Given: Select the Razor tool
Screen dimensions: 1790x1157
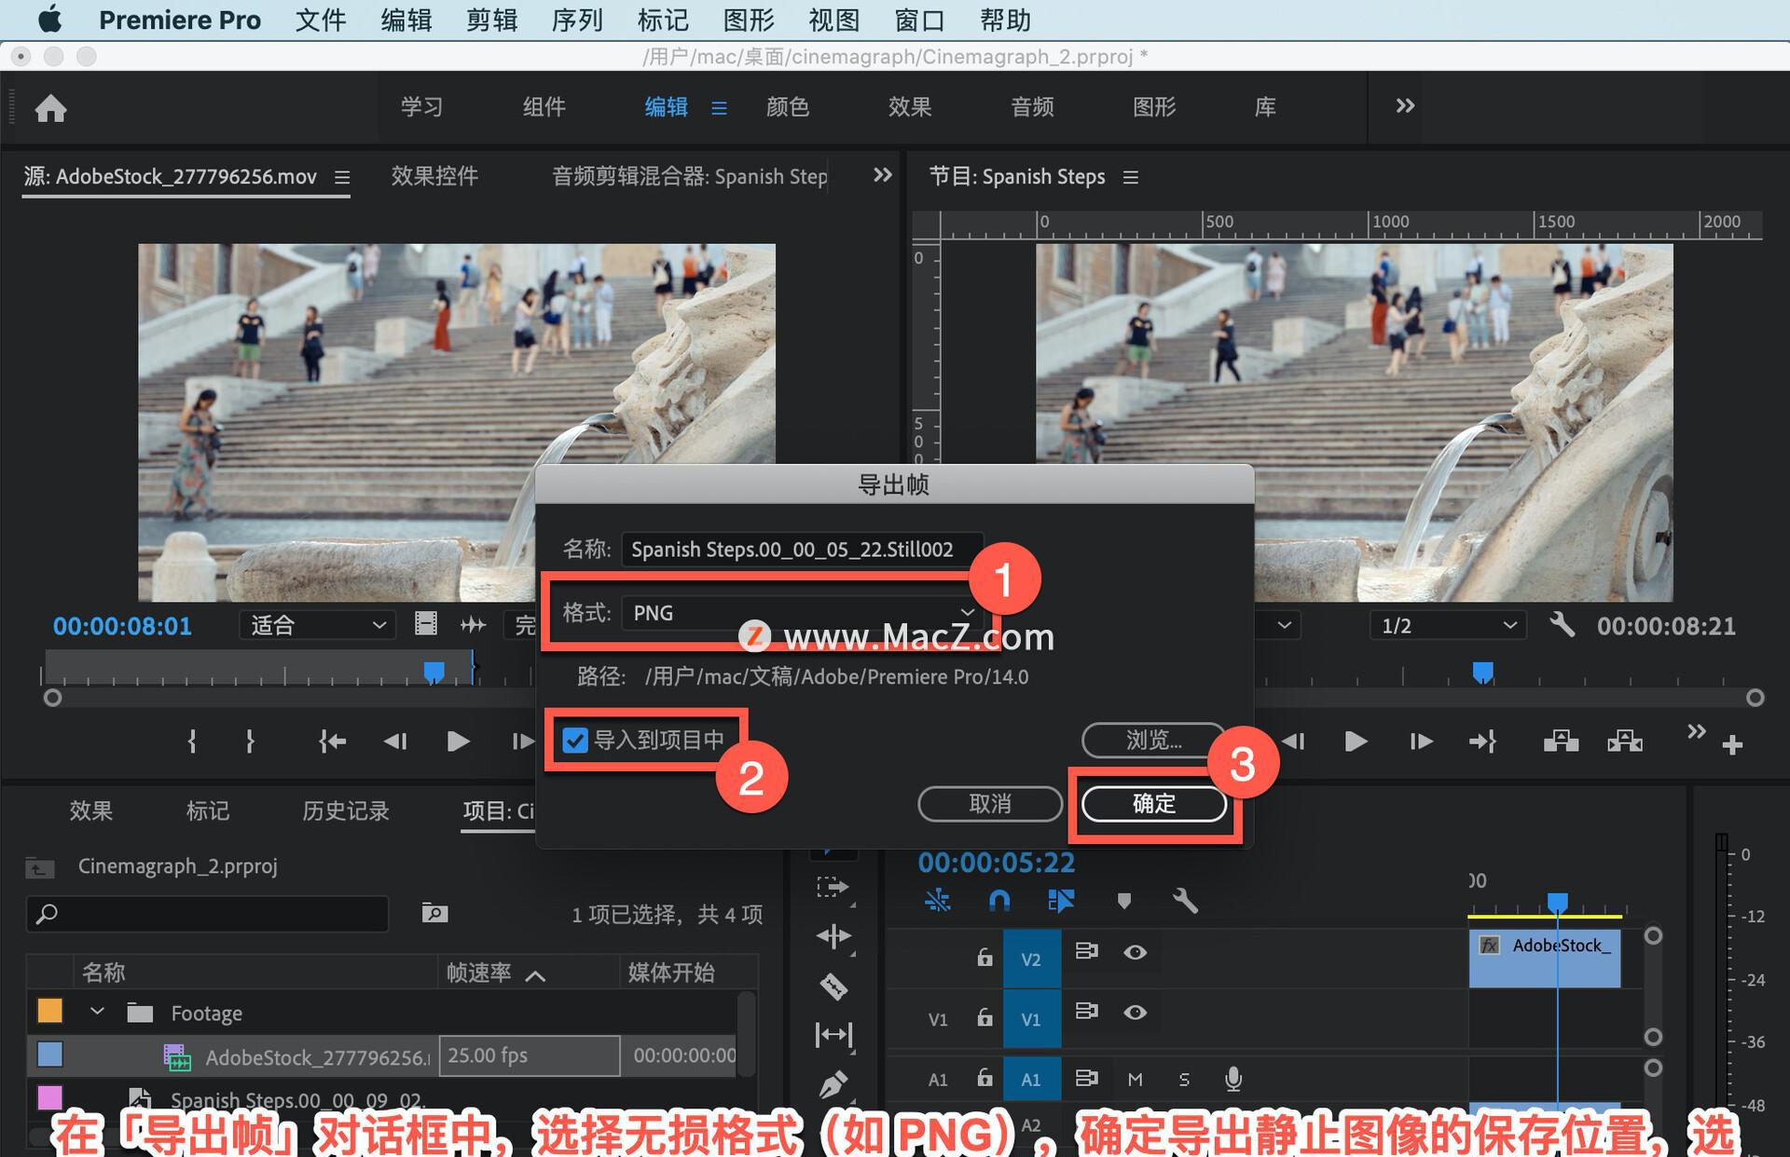Looking at the screenshot, I should pyautogui.click(x=833, y=986).
